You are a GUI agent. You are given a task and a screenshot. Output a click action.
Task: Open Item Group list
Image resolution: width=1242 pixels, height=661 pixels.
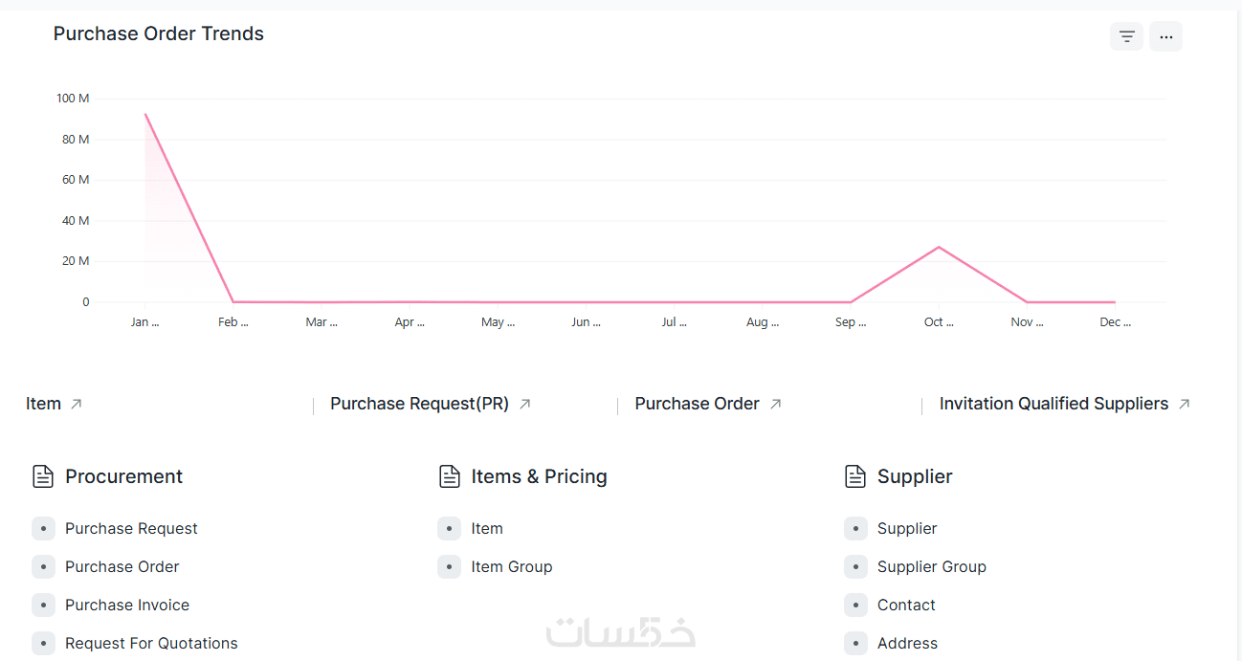(x=511, y=566)
